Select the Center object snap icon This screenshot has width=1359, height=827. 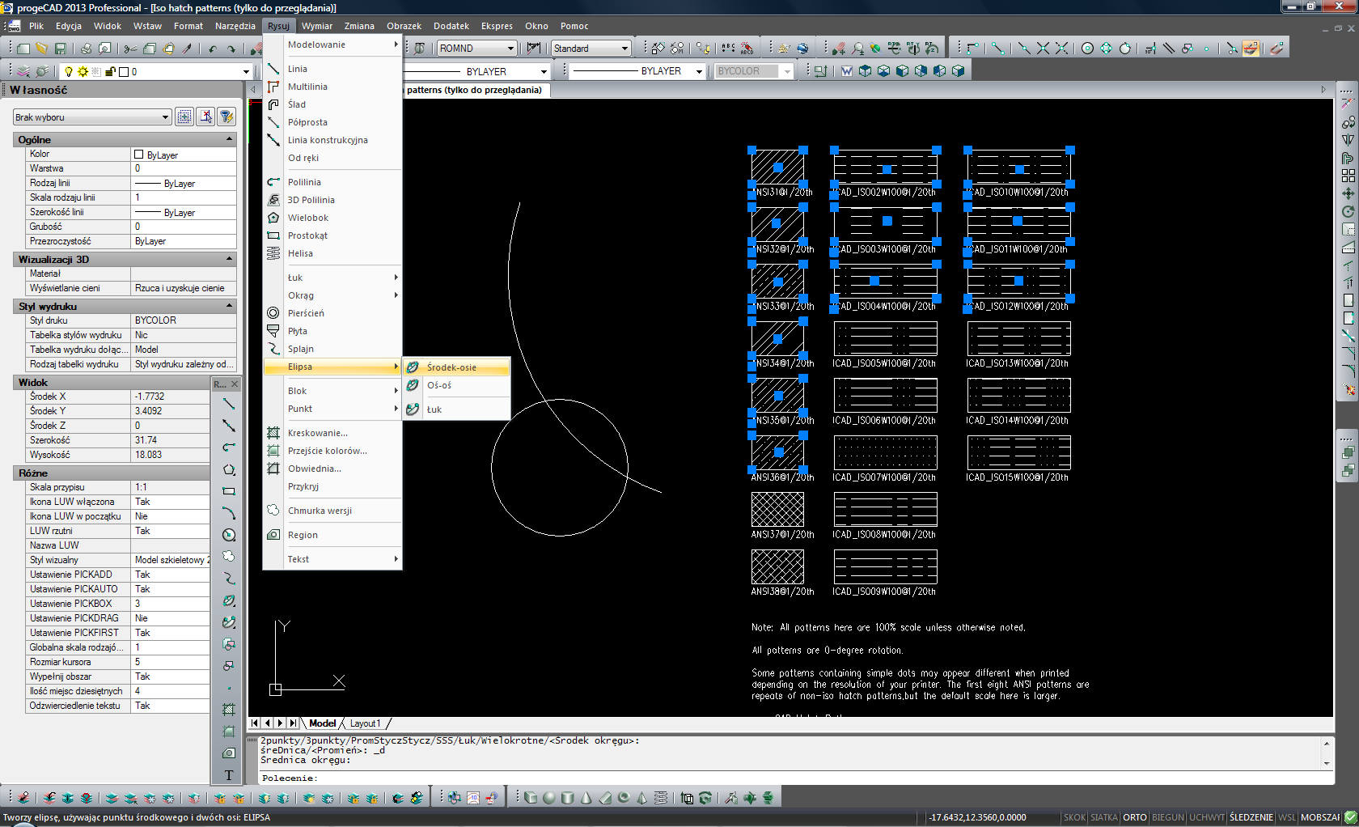(x=1087, y=49)
